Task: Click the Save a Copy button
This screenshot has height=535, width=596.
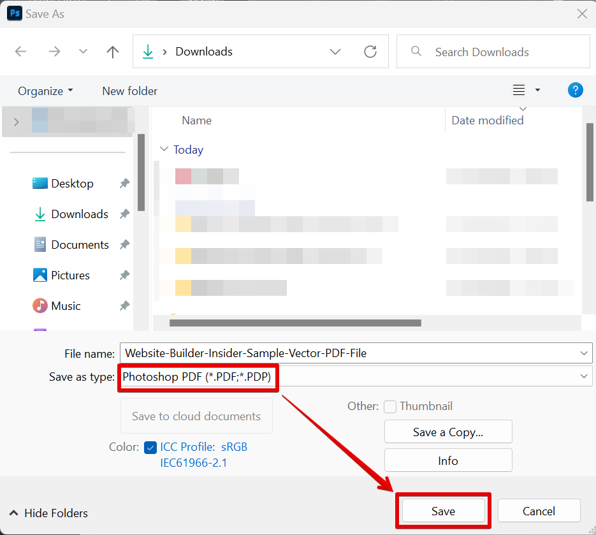Action: pos(448,432)
